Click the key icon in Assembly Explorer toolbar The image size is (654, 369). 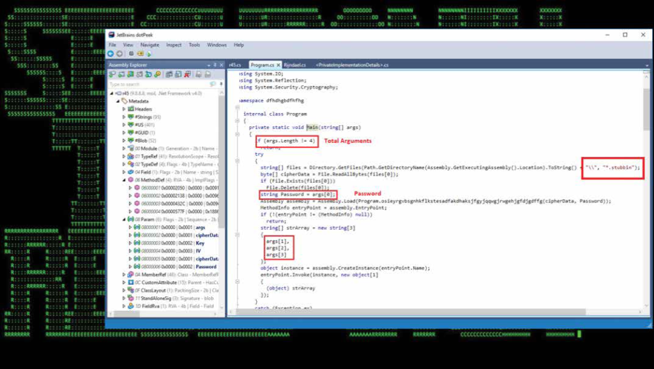pyautogui.click(x=158, y=75)
